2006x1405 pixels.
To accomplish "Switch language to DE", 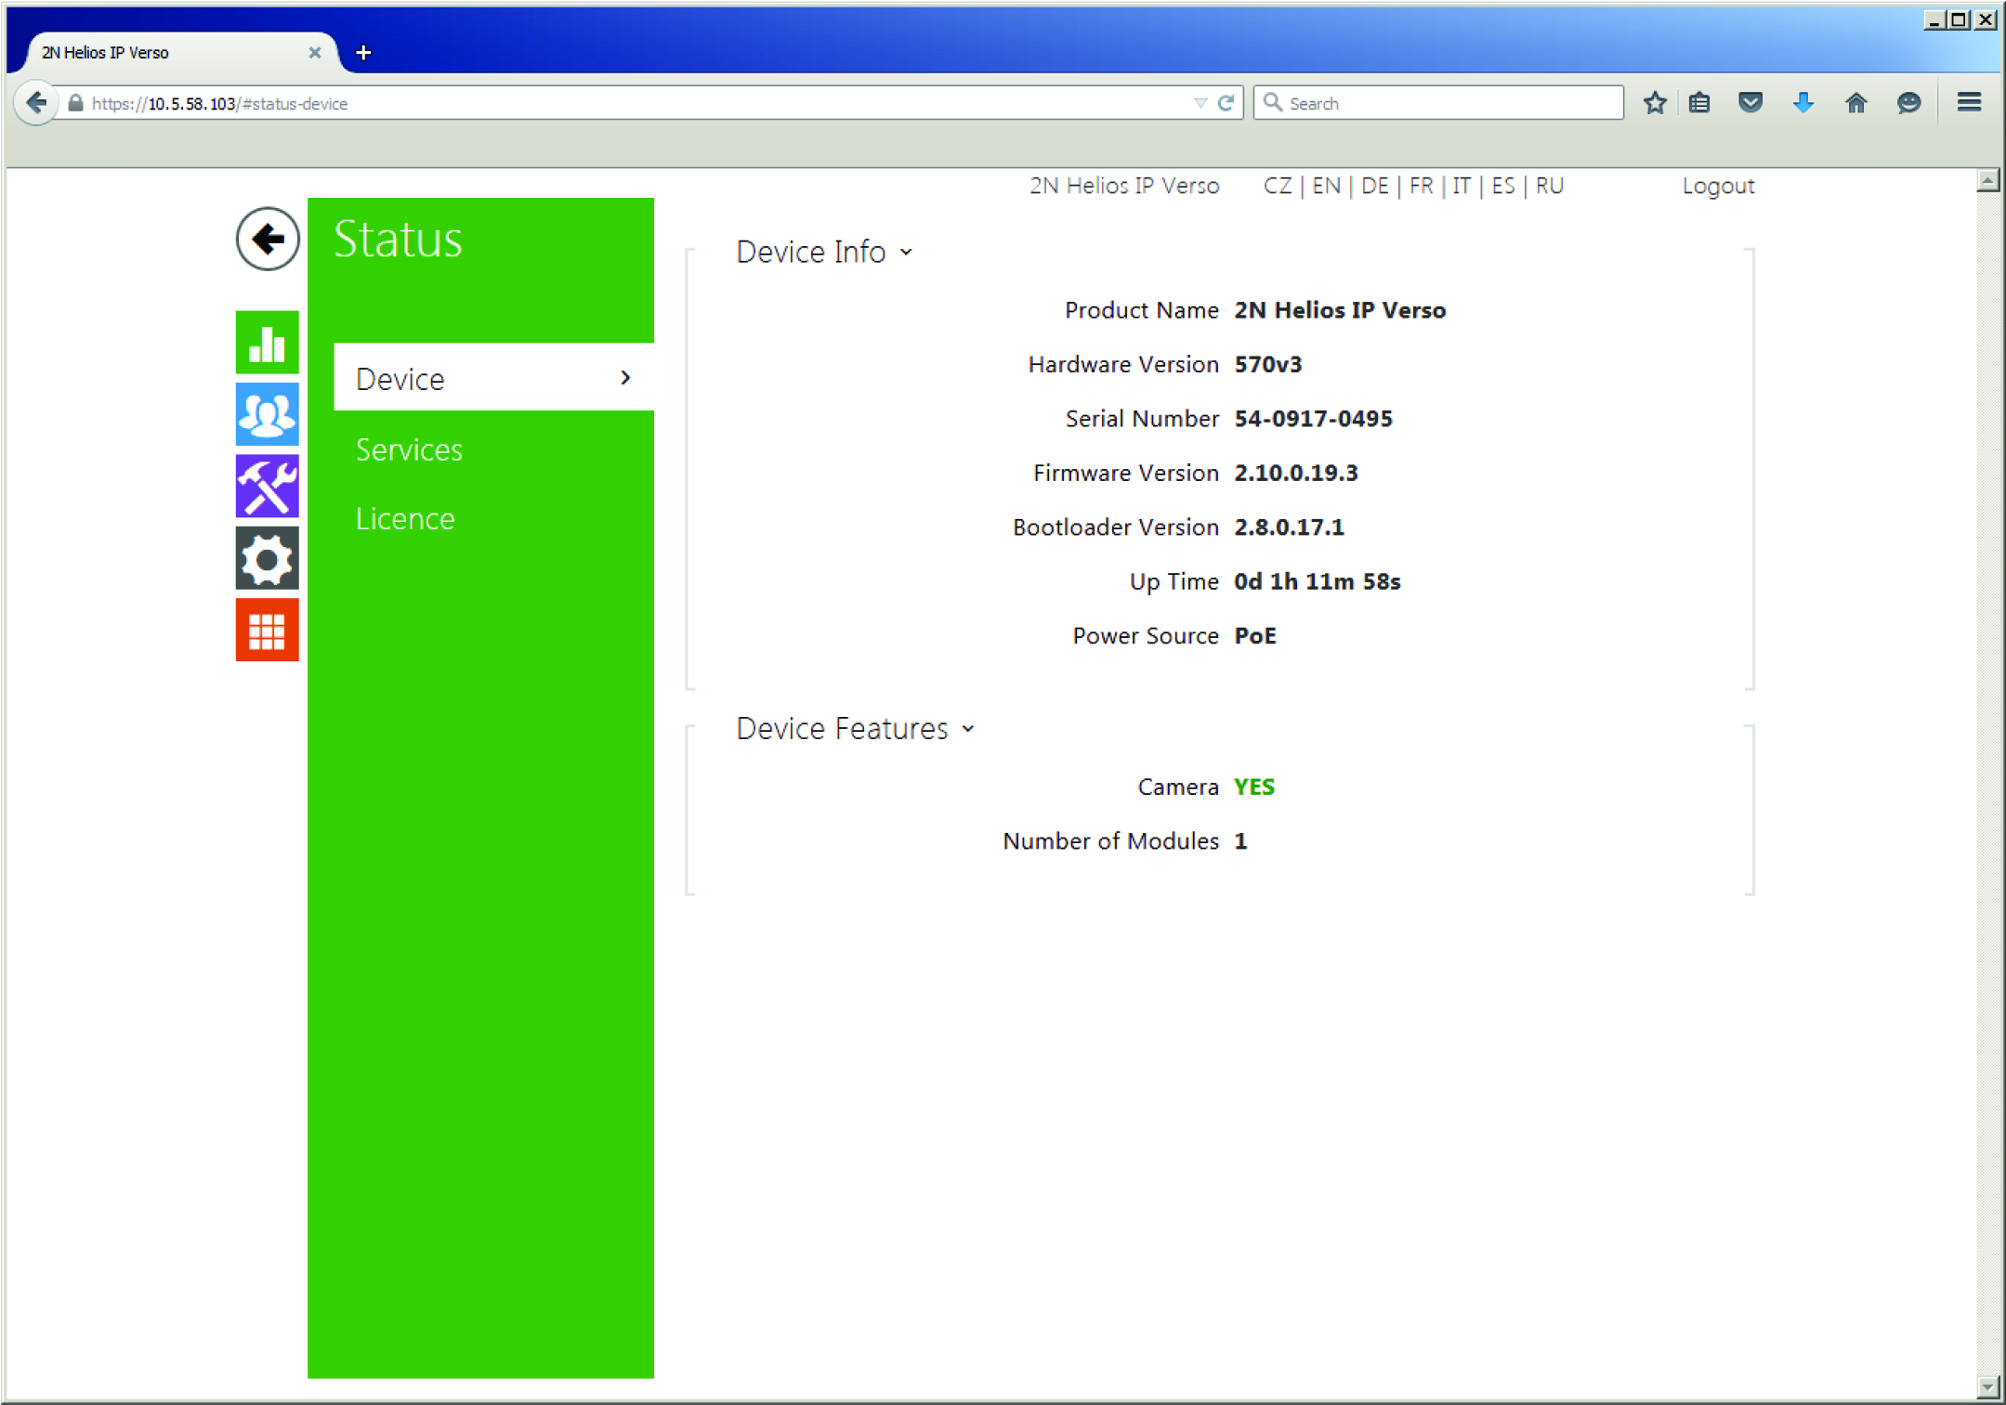I will [x=1374, y=186].
